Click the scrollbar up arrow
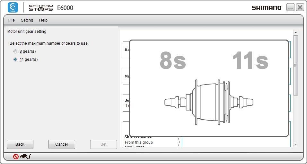Viewport: 307px width, 164px height. click(x=296, y=32)
